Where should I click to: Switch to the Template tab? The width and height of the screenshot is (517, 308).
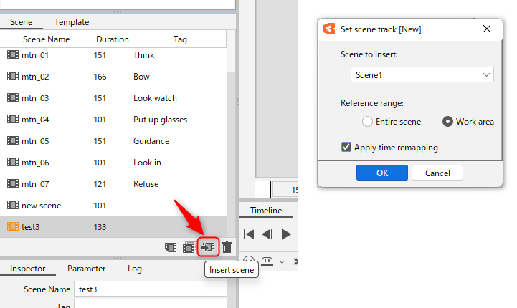[72, 22]
